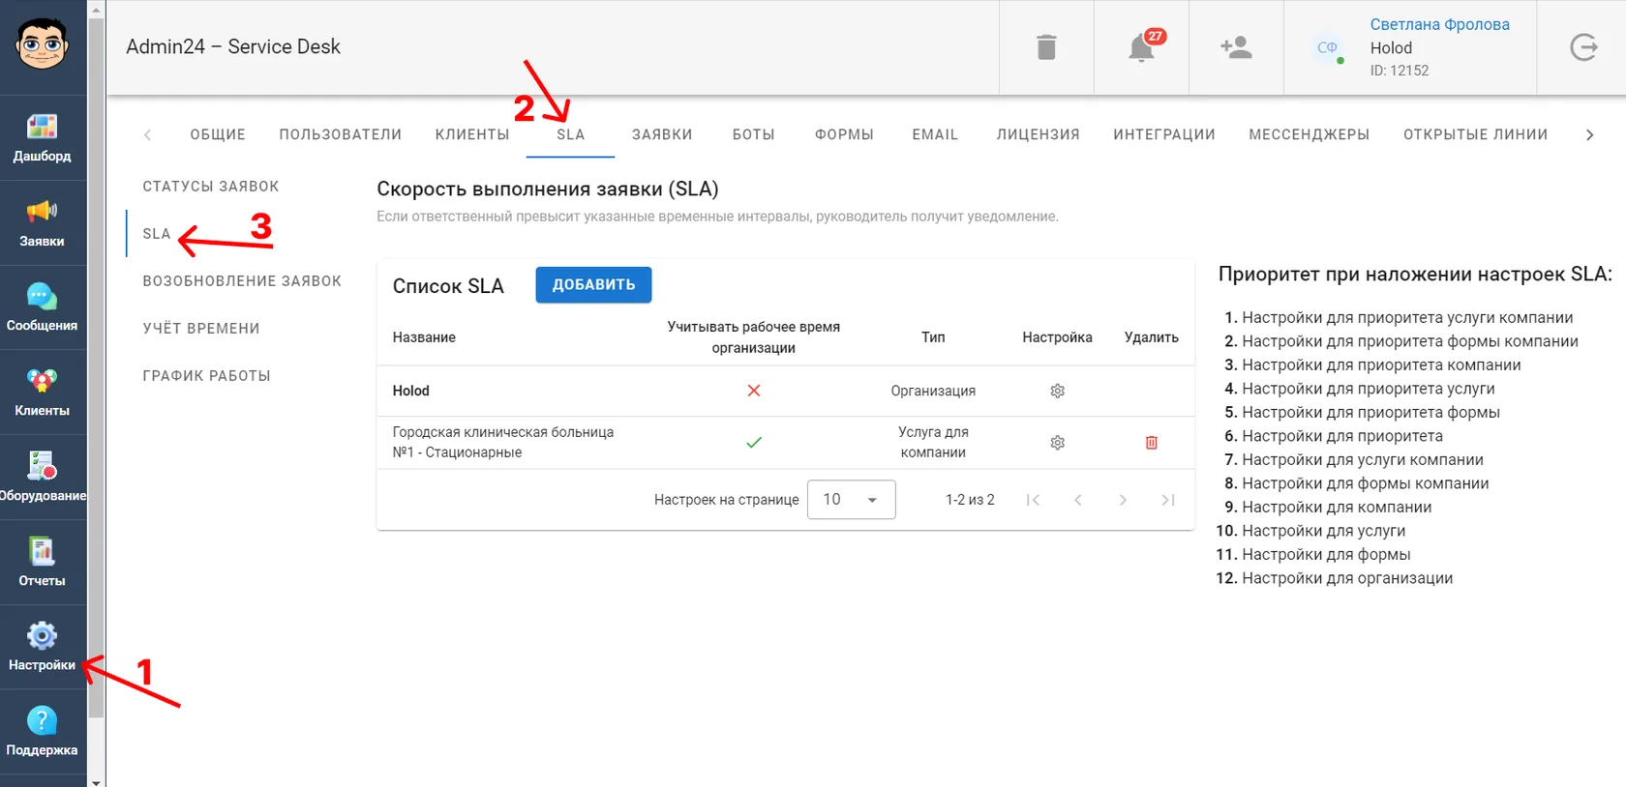Switch to the КЛИЕНТЫ tab
Screen dimensions: 1626x787
pos(472,134)
